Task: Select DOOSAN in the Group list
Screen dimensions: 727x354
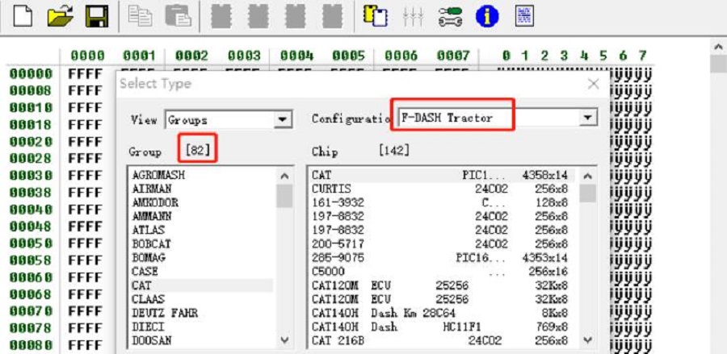Action: 200,340
